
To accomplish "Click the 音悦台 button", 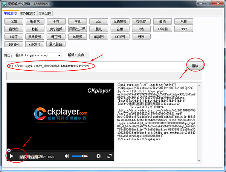I will coord(14,29).
